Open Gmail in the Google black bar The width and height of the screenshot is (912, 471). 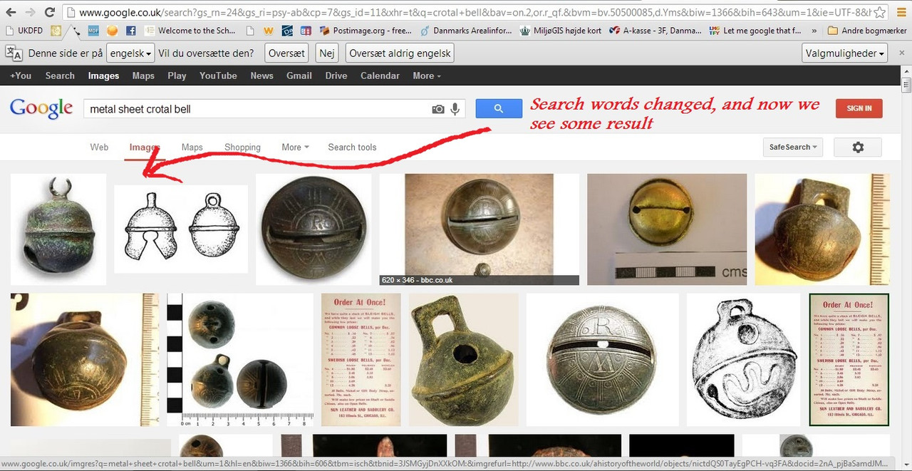click(299, 76)
